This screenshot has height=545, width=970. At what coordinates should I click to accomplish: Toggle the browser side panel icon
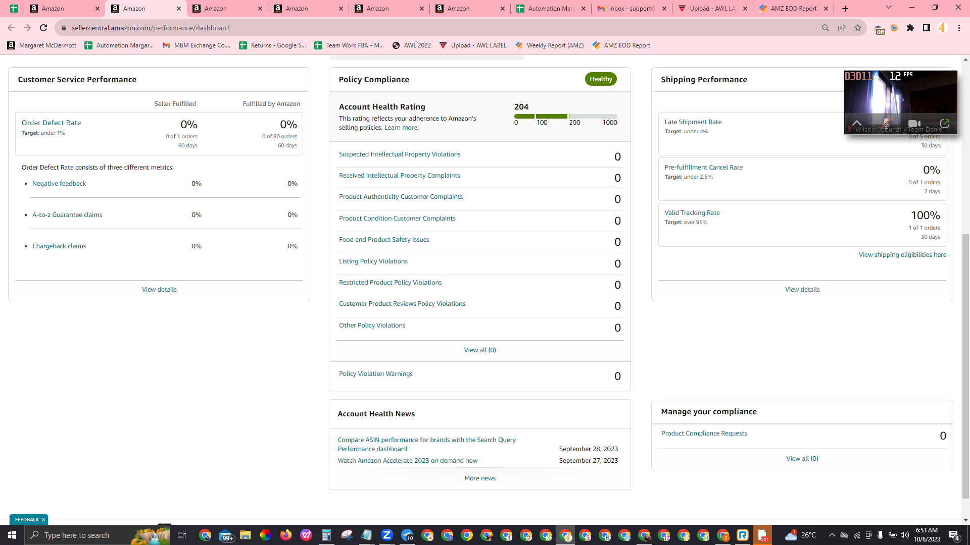927,28
